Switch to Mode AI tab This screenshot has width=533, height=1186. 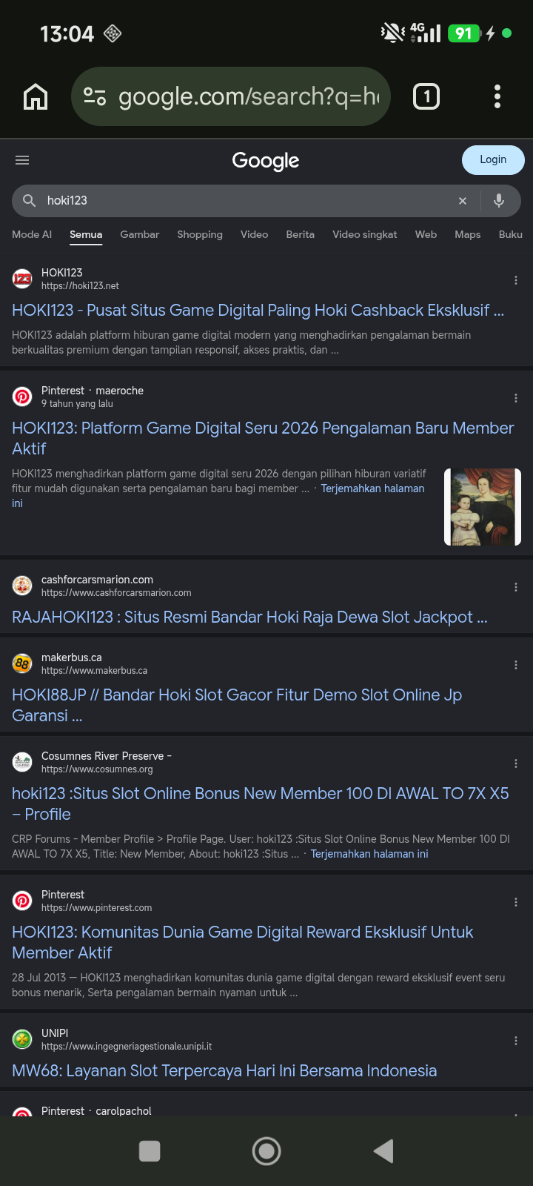pyautogui.click(x=32, y=234)
